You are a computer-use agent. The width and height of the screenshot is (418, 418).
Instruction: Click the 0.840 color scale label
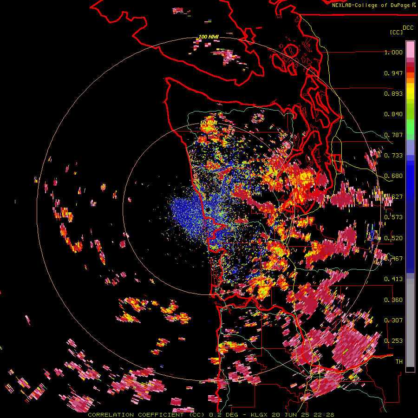click(x=393, y=114)
